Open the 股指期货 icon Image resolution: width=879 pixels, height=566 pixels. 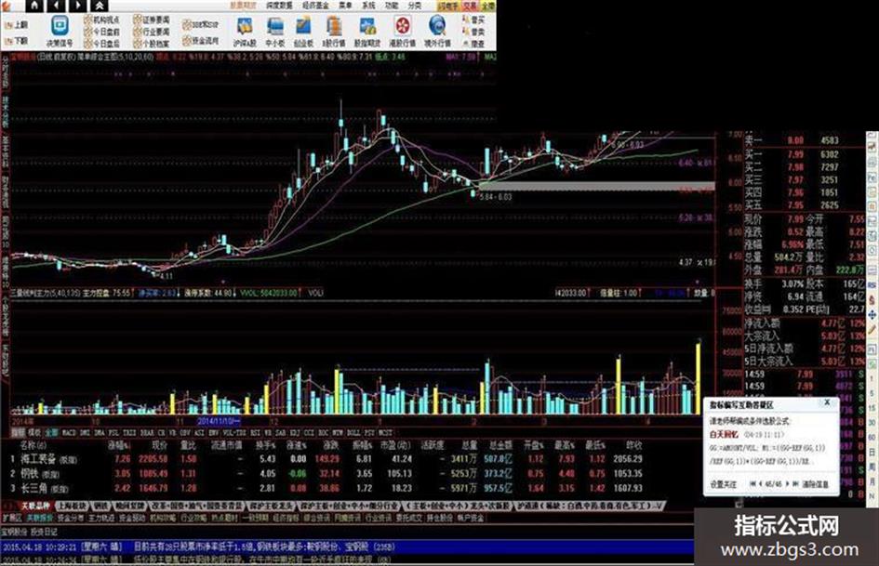pos(367,32)
